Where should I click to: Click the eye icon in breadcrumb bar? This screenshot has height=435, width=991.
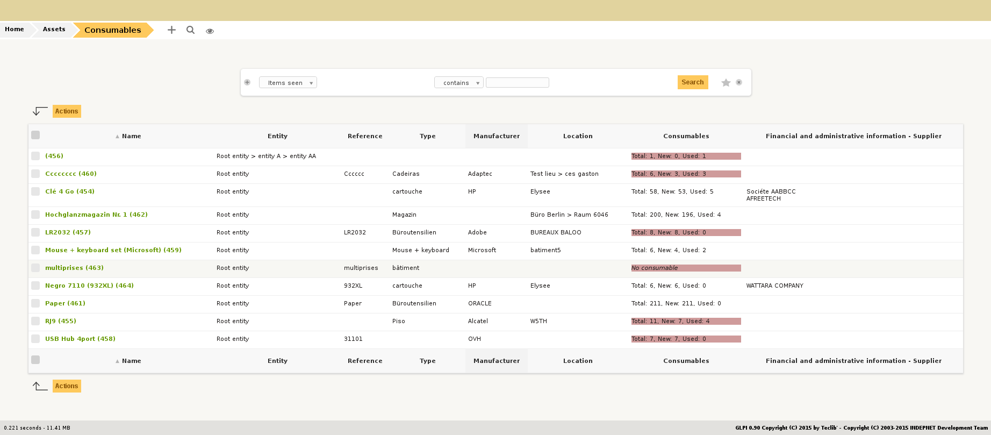pyautogui.click(x=210, y=31)
